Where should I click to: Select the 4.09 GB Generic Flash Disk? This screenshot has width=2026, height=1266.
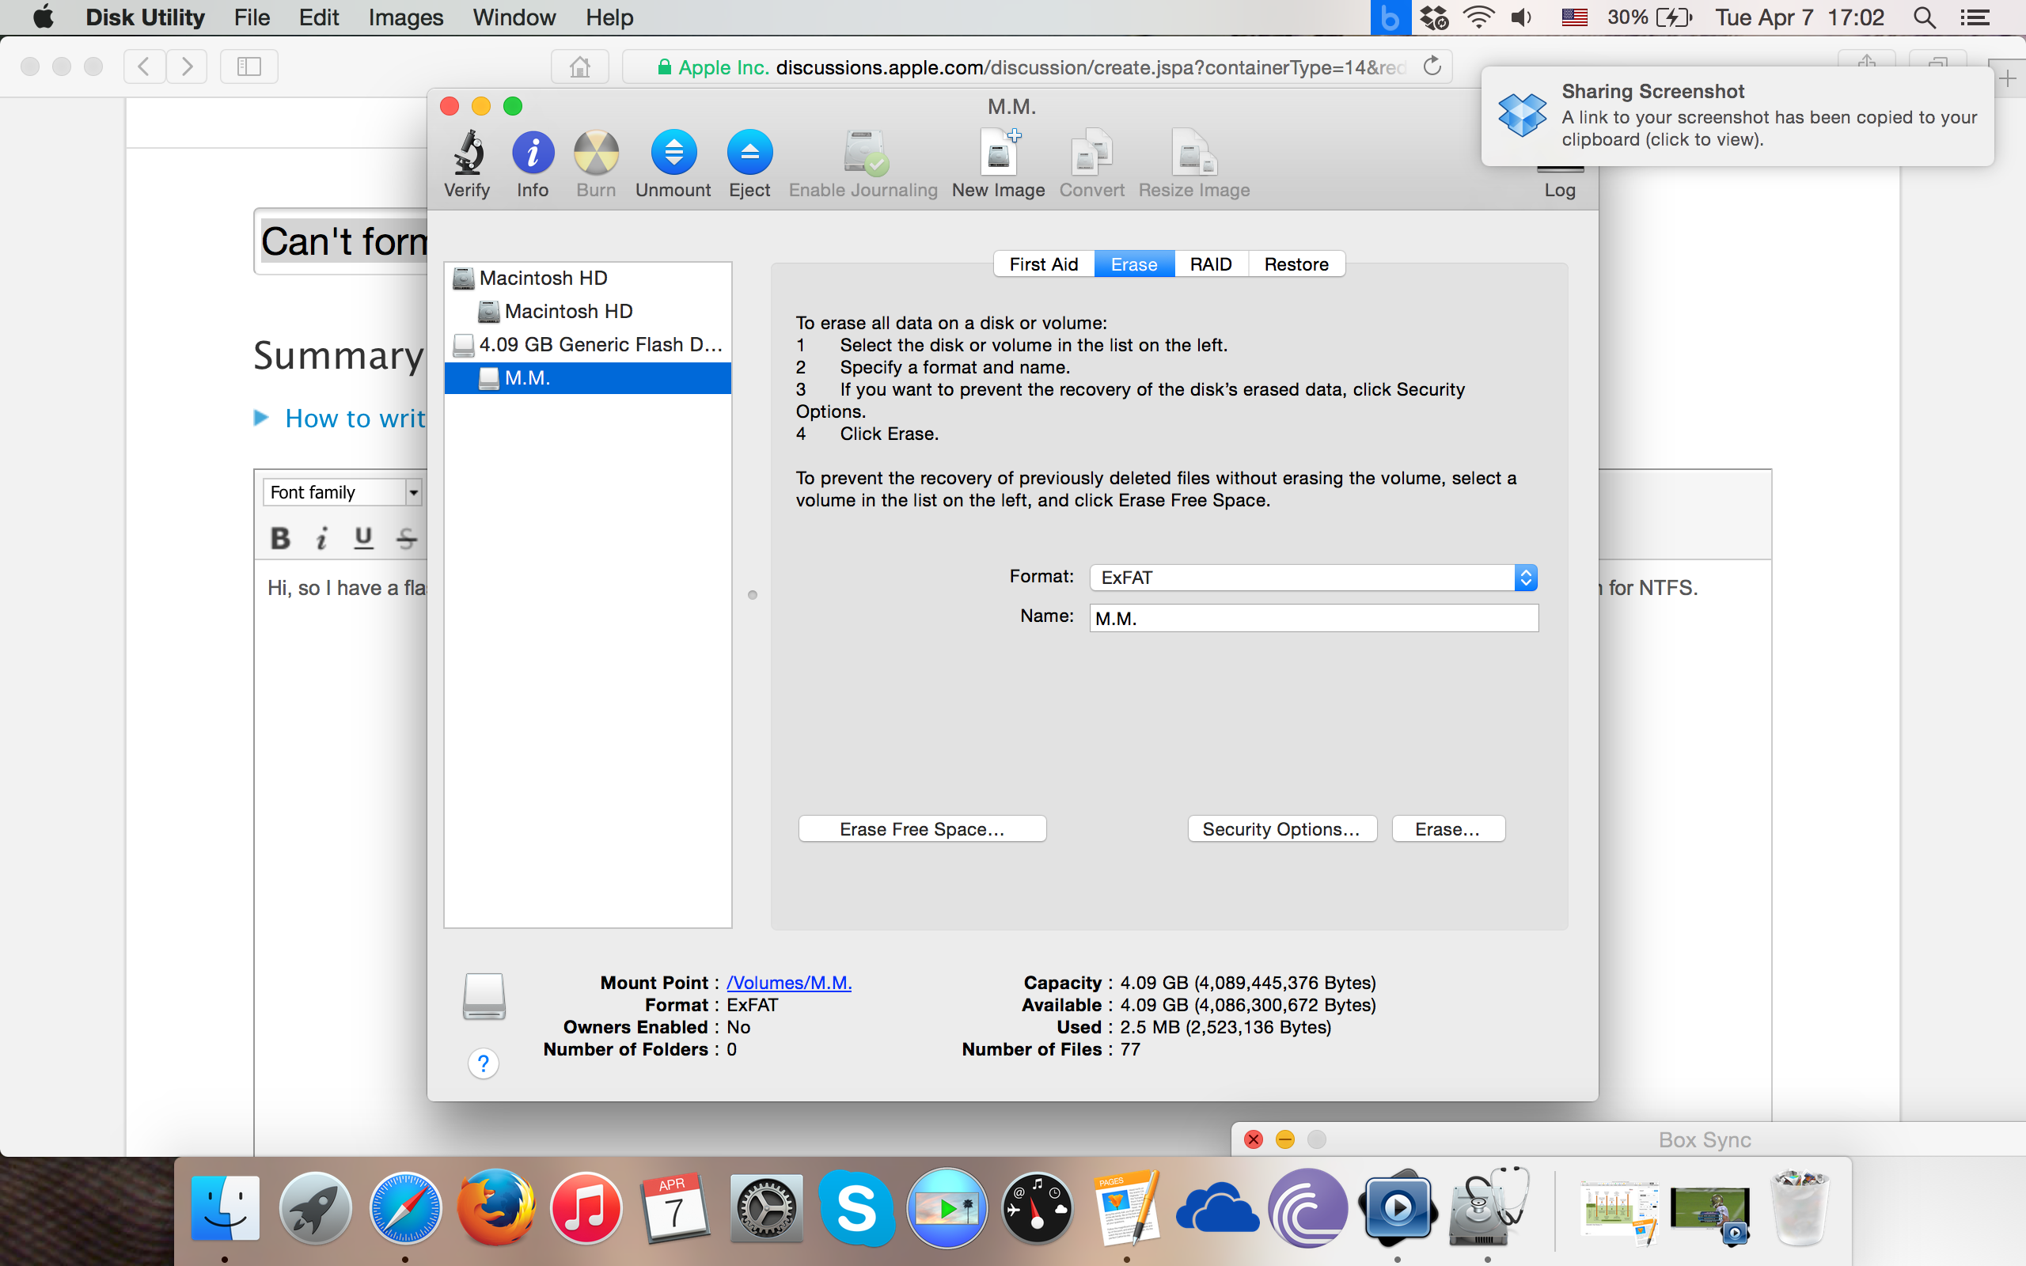coord(599,345)
